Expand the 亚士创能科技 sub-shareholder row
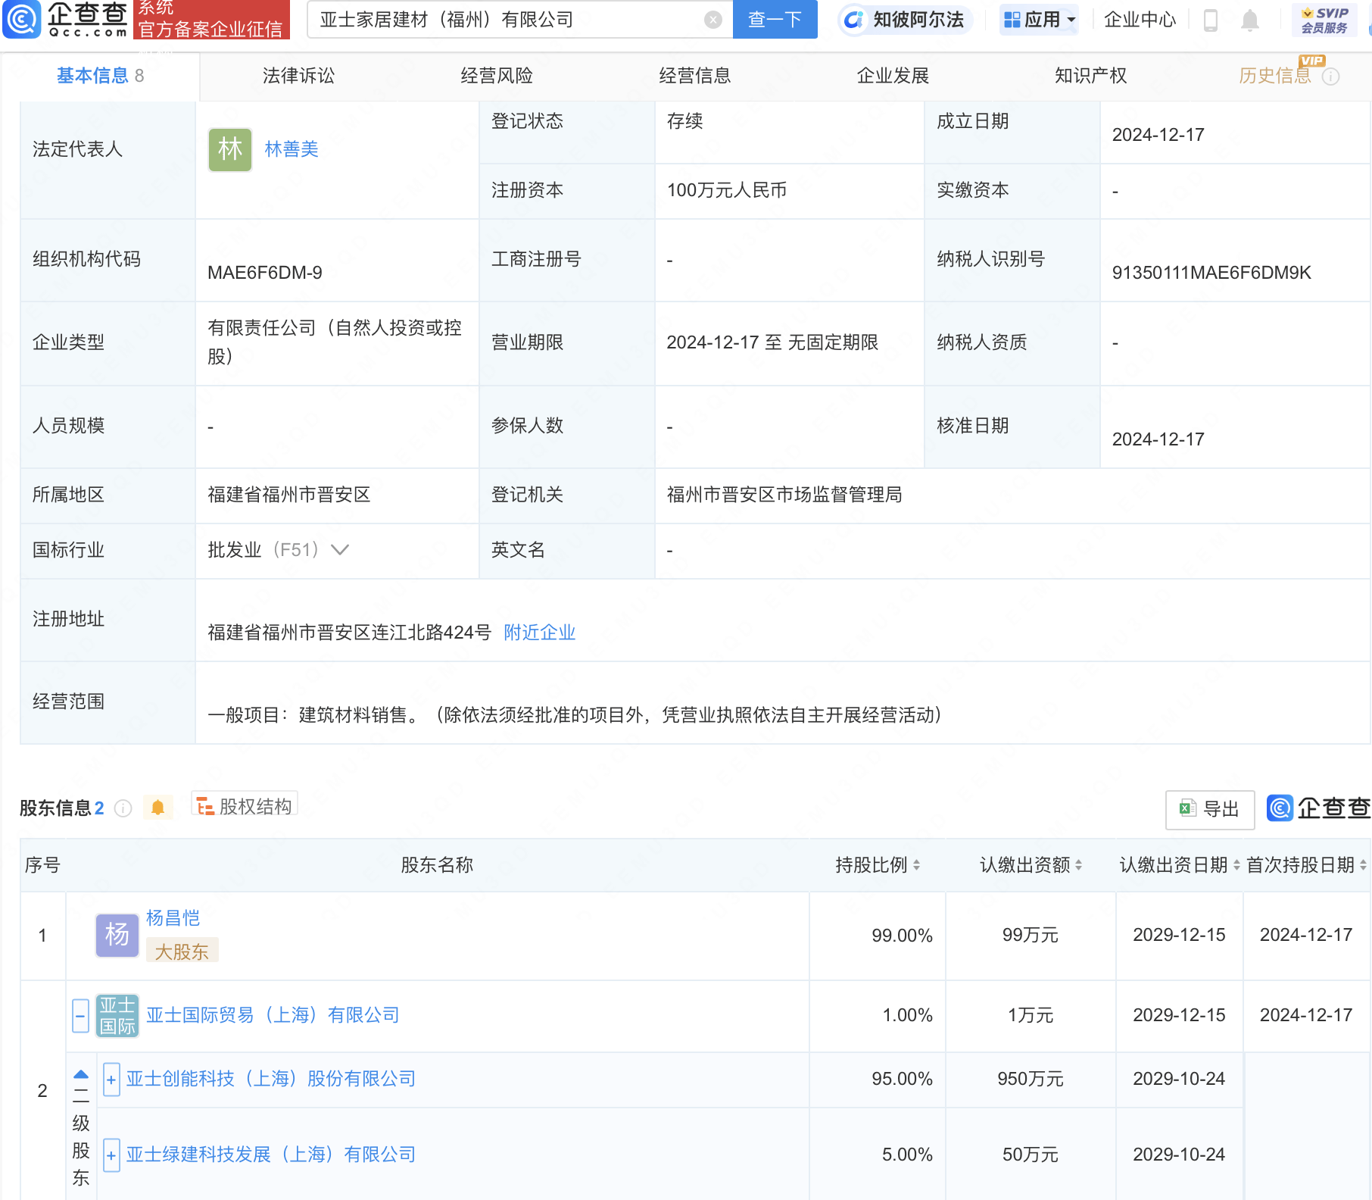 (111, 1080)
